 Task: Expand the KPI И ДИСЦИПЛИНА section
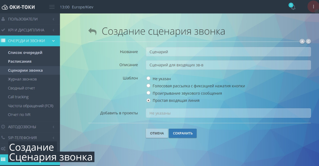point(53,30)
